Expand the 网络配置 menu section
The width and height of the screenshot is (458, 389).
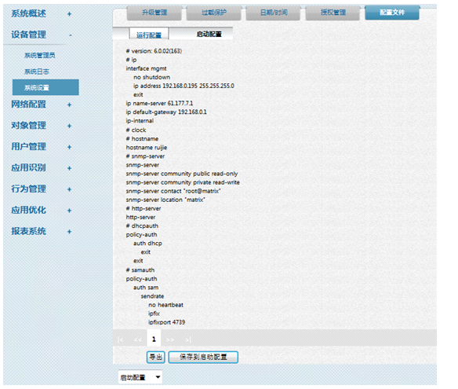click(x=69, y=105)
